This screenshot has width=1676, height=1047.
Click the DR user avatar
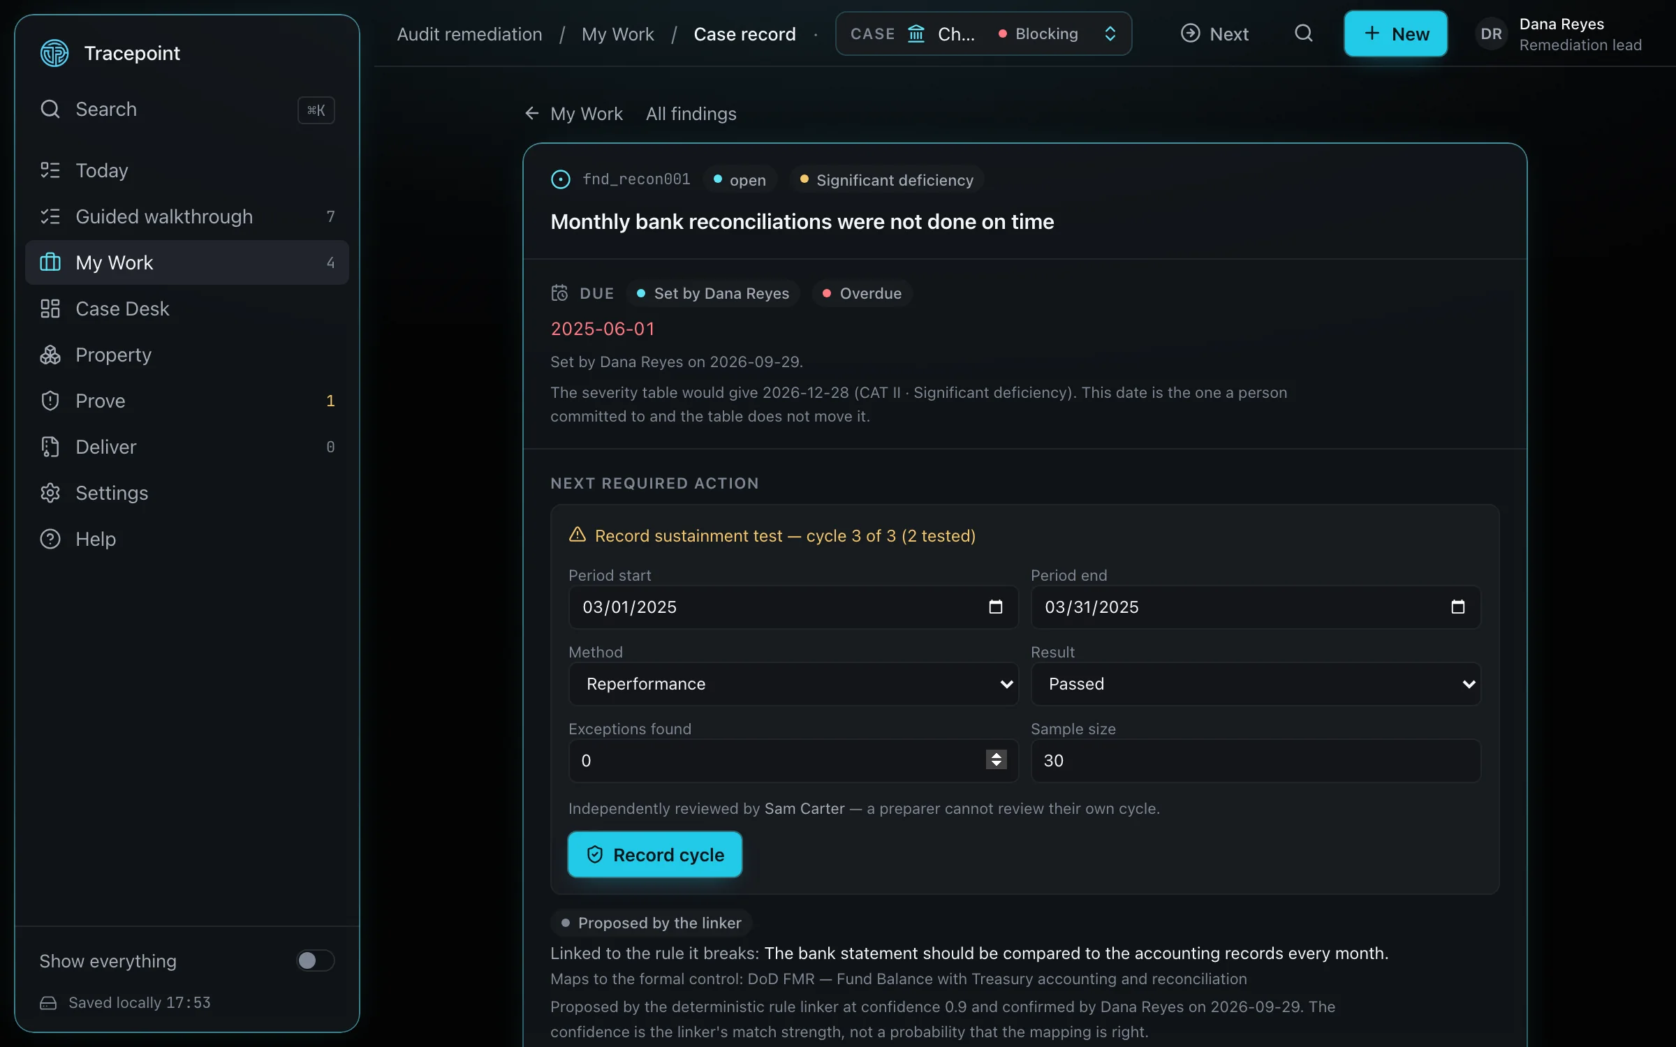point(1491,34)
